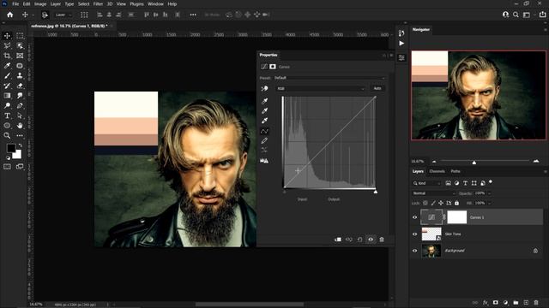Open the Kind filter dropdown in Layers
The height and width of the screenshot is (308, 549).
426,183
